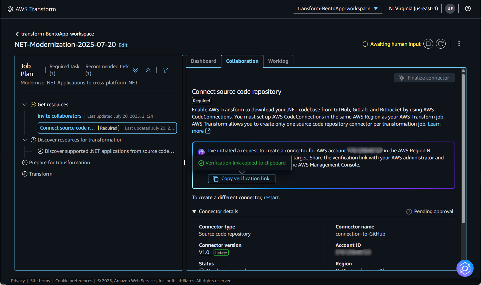Viewport: 481px width, 285px height.
Task: Select Discover supported .NET applications task
Action: pos(109,151)
